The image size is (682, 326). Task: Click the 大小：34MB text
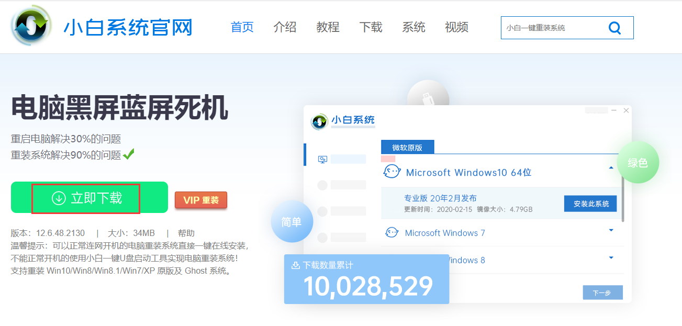(131, 233)
